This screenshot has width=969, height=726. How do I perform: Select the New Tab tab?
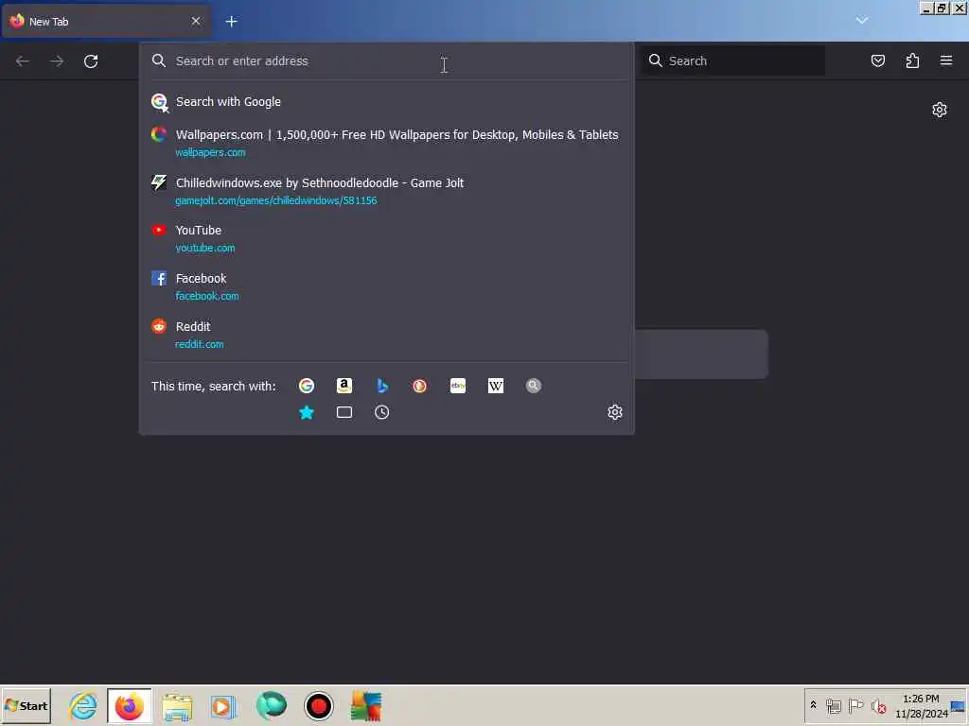(105, 22)
